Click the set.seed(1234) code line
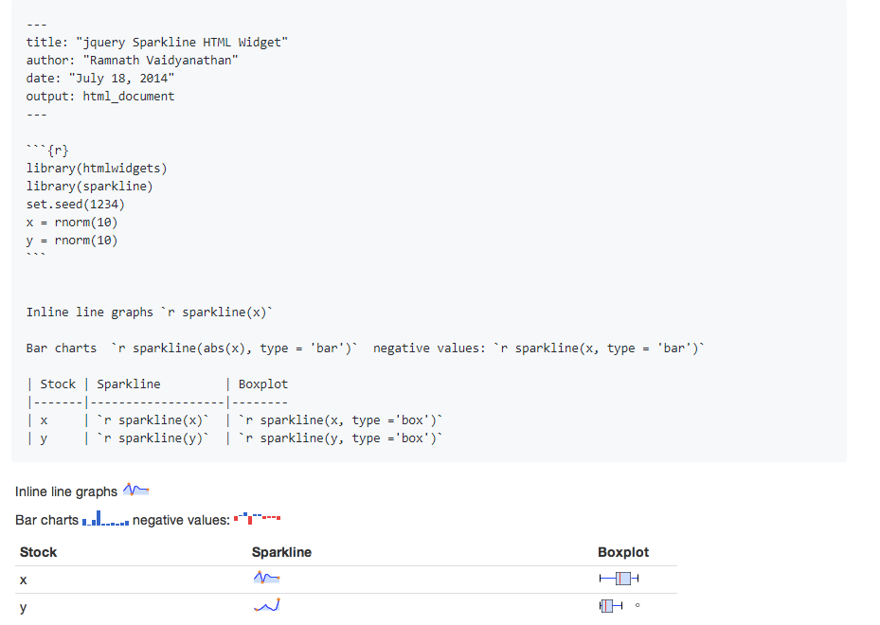This screenshot has width=880, height=625. pos(75,205)
